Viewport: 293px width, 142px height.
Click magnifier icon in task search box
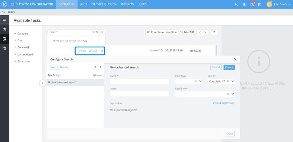point(97,32)
